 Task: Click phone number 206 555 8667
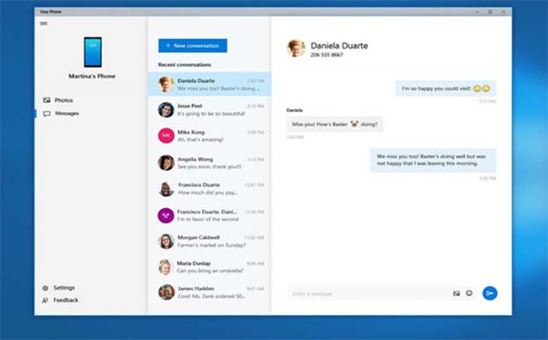[327, 55]
